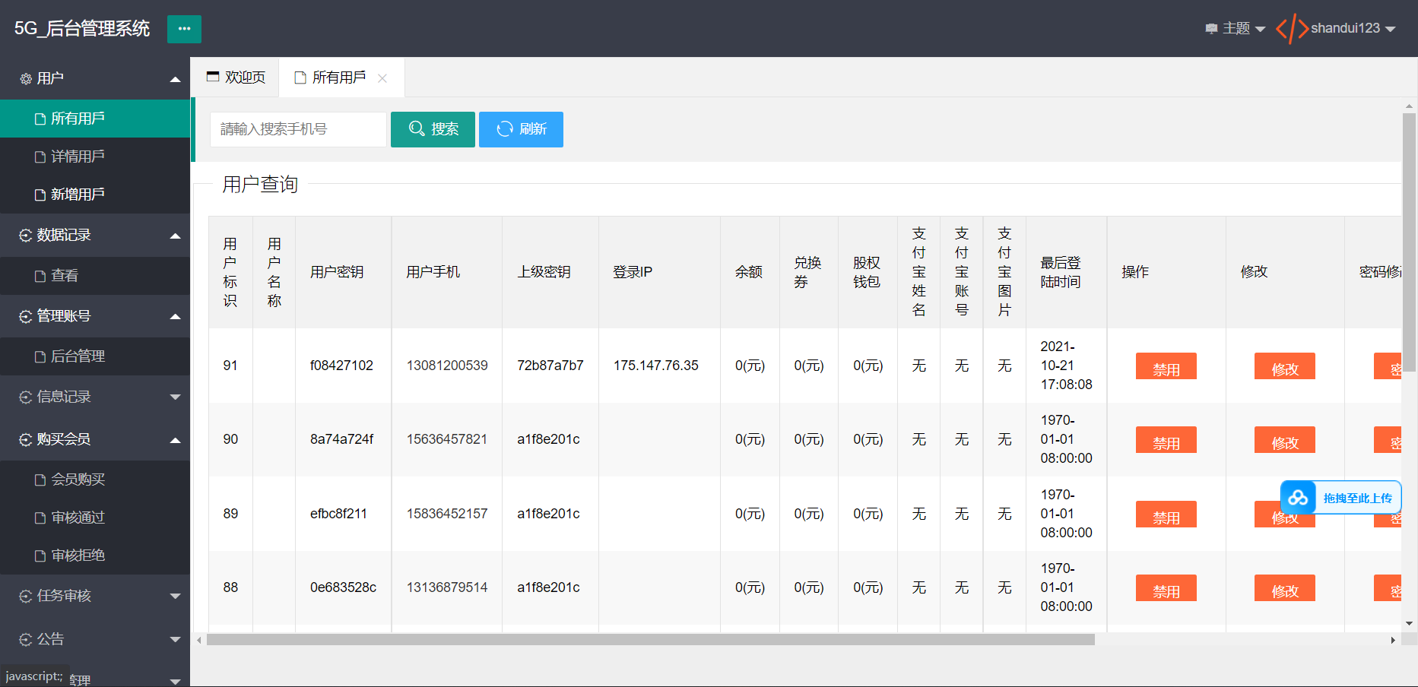The image size is (1418, 687).
Task: Click the page icon next to 会员购买
Action: [x=40, y=480]
